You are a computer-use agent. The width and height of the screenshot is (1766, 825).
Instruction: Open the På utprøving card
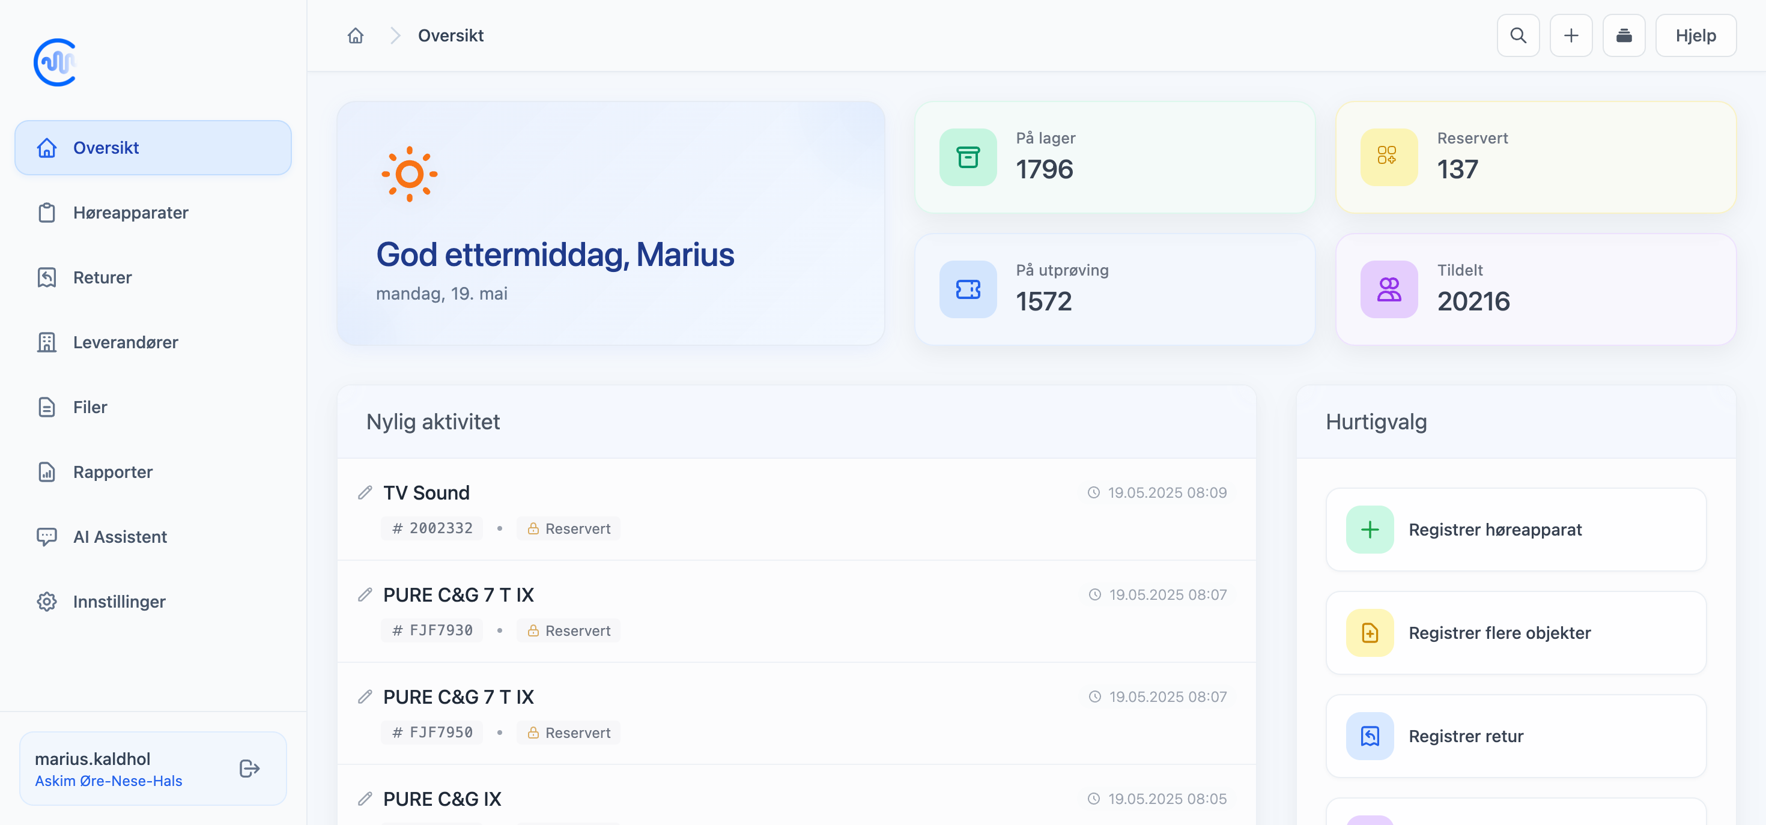(x=1115, y=289)
